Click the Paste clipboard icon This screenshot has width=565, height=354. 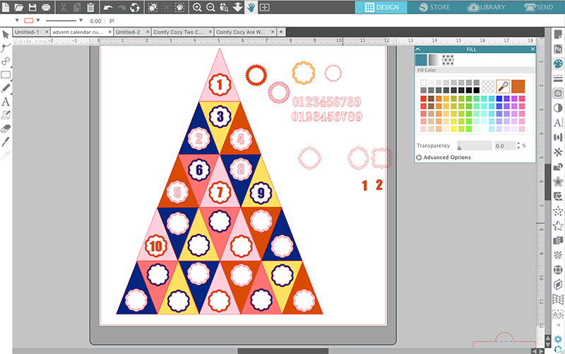(90, 7)
